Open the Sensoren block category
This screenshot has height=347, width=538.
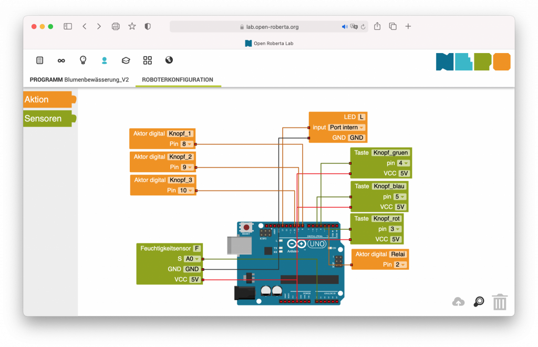[x=48, y=119]
